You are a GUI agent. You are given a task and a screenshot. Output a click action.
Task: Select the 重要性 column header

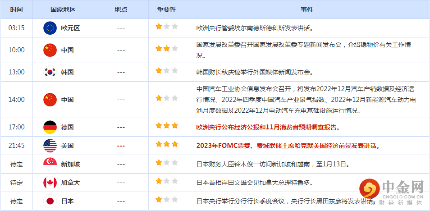[x=166, y=9]
